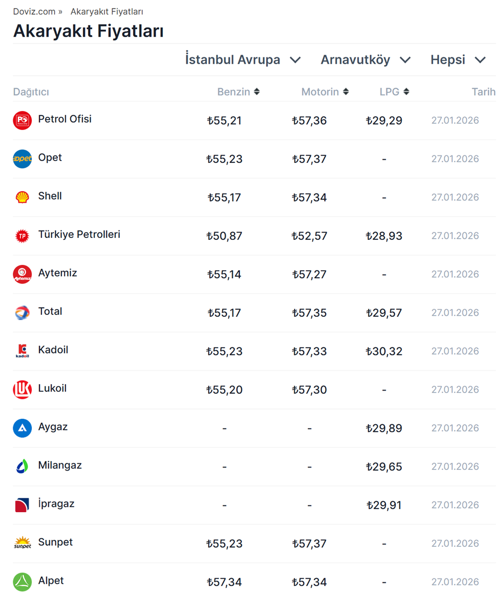Go to Doviz.com breadcrumb home

[34, 12]
